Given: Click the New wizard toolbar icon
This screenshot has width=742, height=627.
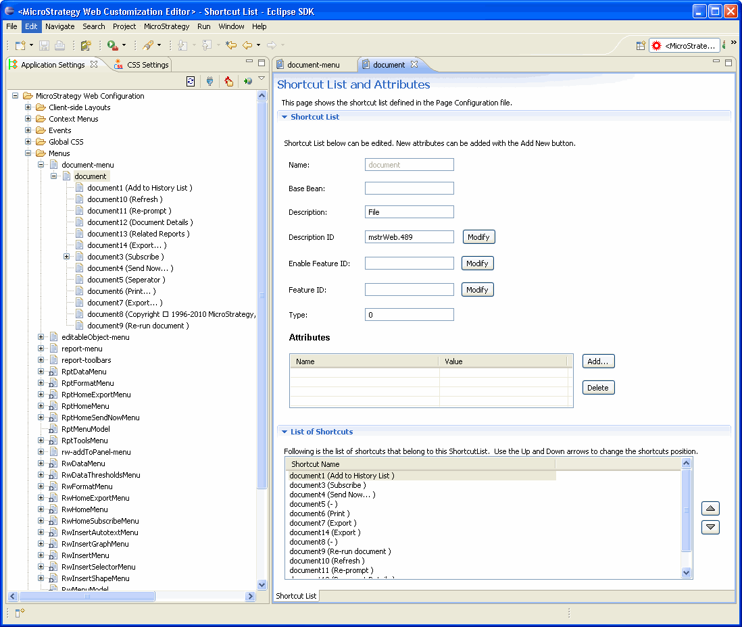Looking at the screenshot, I should [20, 45].
